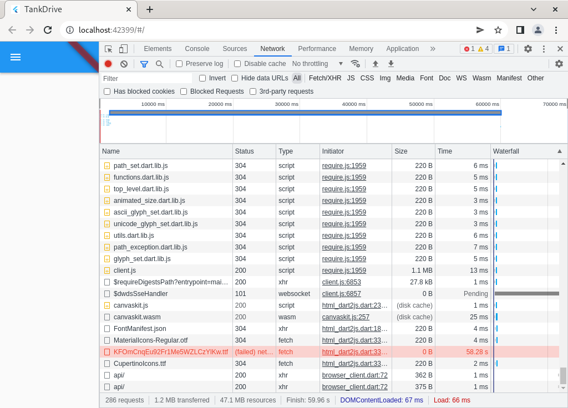
Task: Switch to the Console tab
Action: pyautogui.click(x=197, y=49)
